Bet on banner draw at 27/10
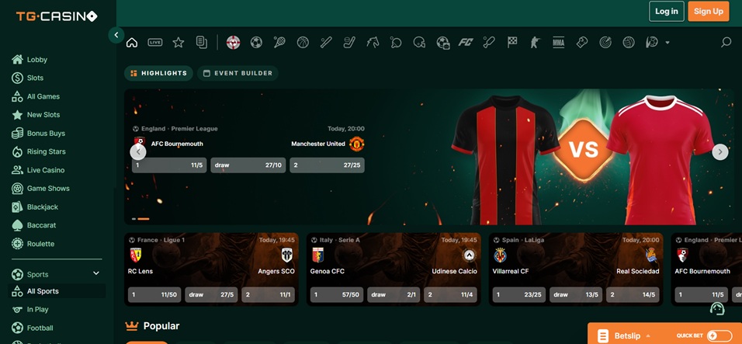742x344 pixels. pos(248,165)
